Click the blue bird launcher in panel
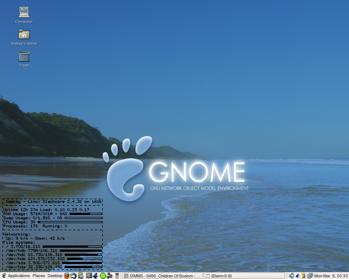This screenshot has width=349, height=279. pos(96,276)
